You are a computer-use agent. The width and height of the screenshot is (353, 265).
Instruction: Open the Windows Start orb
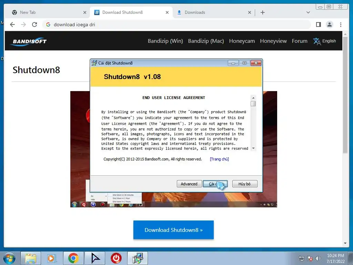[9, 258]
